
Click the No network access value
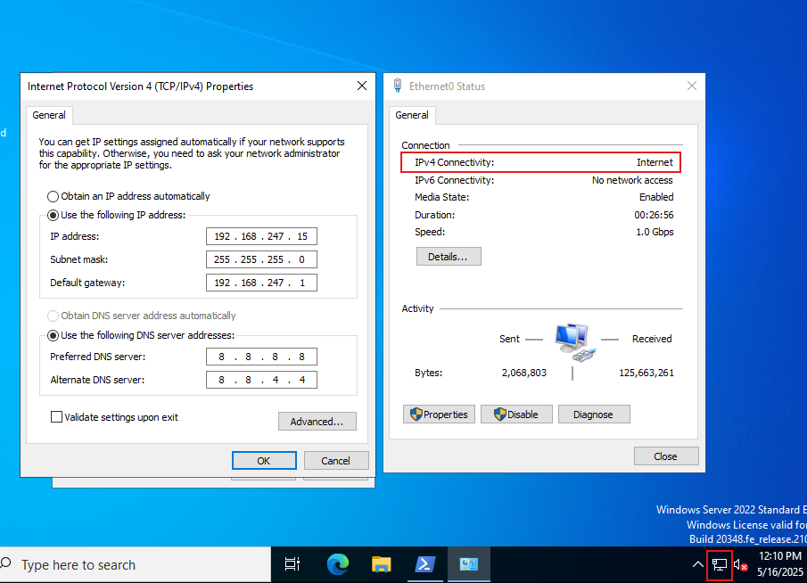tap(632, 180)
